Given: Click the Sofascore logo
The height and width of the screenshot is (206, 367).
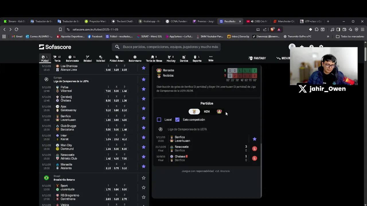Looking at the screenshot, I should (x=55, y=47).
